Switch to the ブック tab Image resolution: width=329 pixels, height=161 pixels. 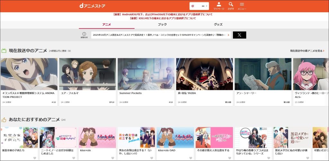pyautogui.click(x=162, y=24)
